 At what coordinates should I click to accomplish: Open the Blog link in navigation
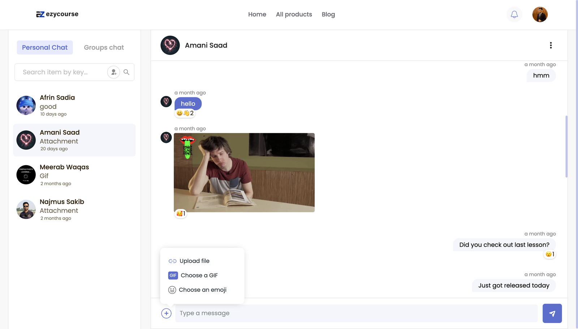pos(328,14)
